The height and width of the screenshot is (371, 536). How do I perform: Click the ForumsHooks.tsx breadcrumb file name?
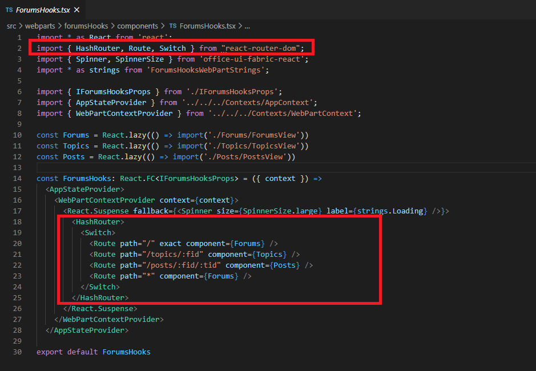[x=208, y=26]
